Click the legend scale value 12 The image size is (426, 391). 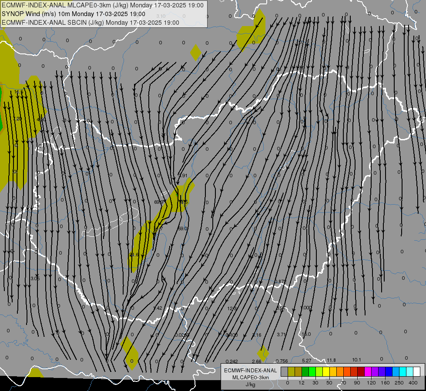tap(302, 383)
